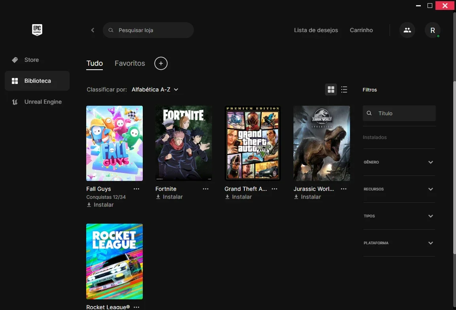
Task: Open the R profile avatar menu
Action: [432, 30]
